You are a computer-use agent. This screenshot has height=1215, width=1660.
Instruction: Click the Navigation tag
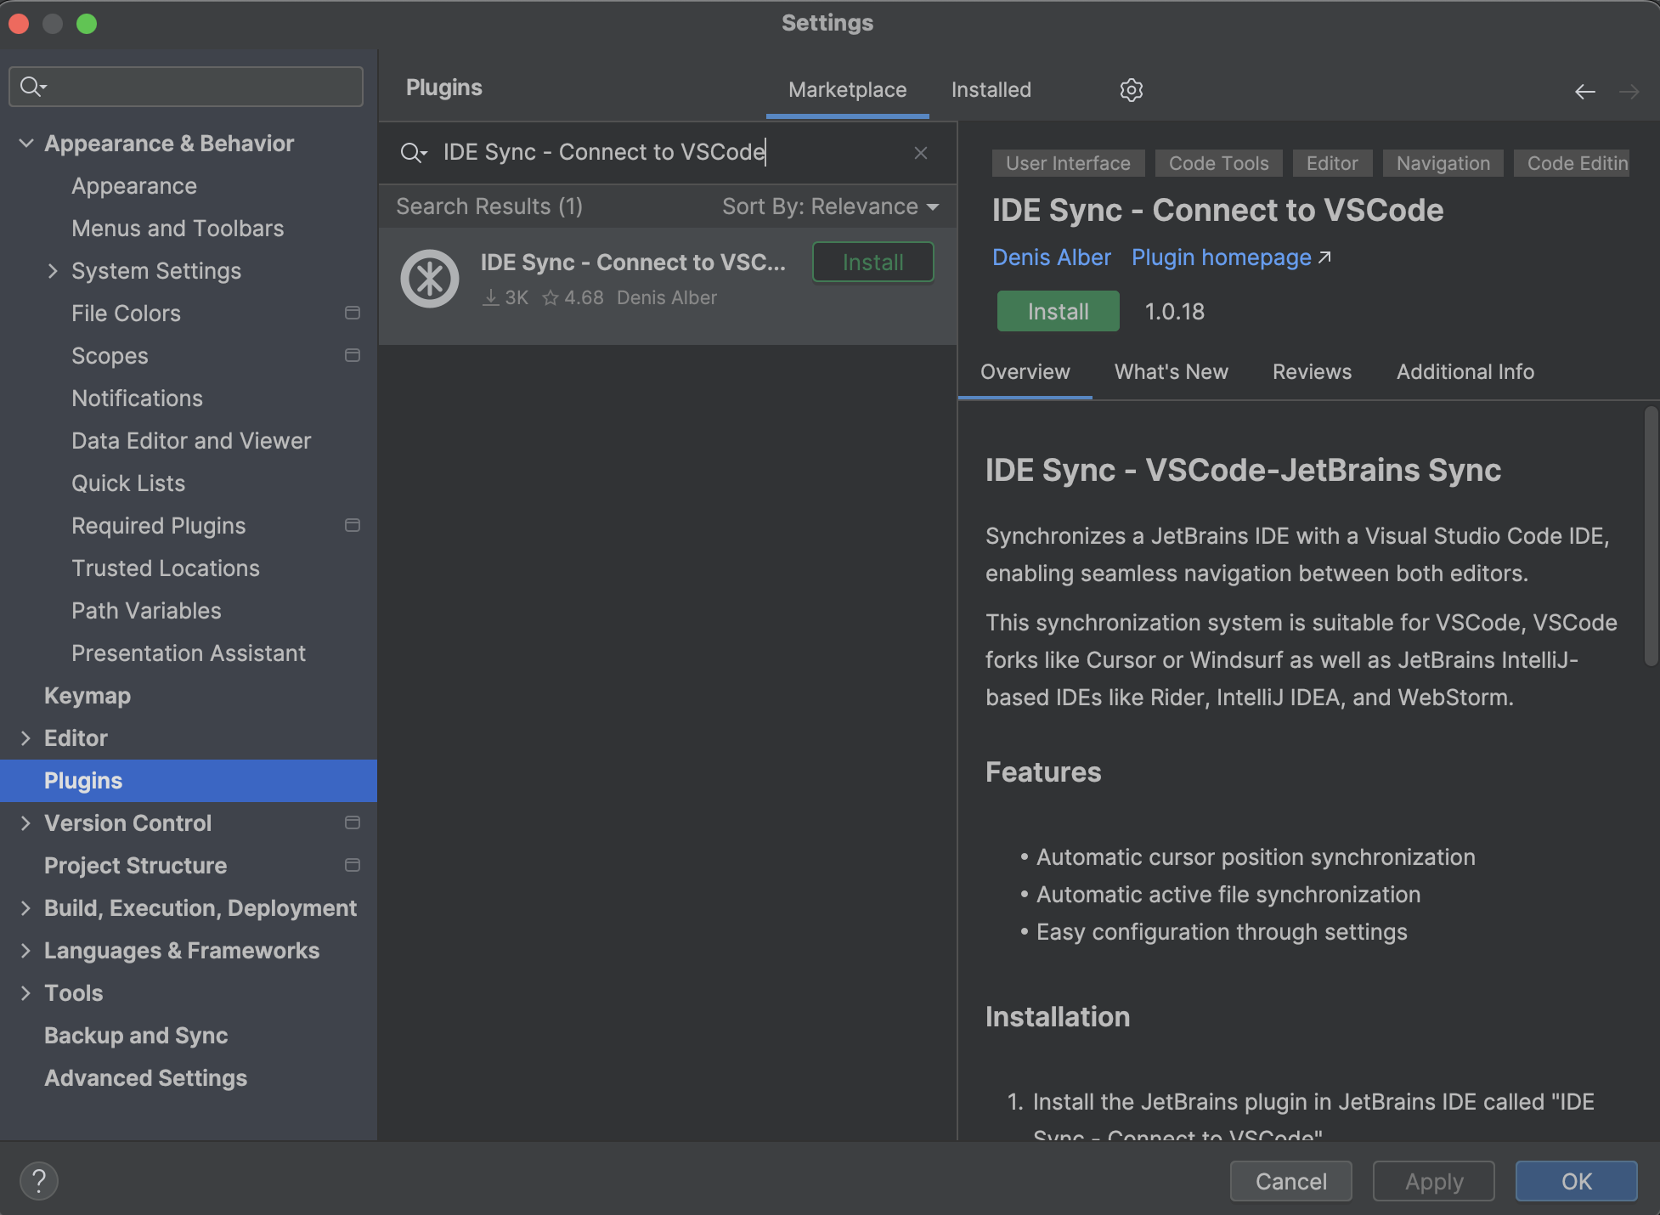[x=1443, y=163]
